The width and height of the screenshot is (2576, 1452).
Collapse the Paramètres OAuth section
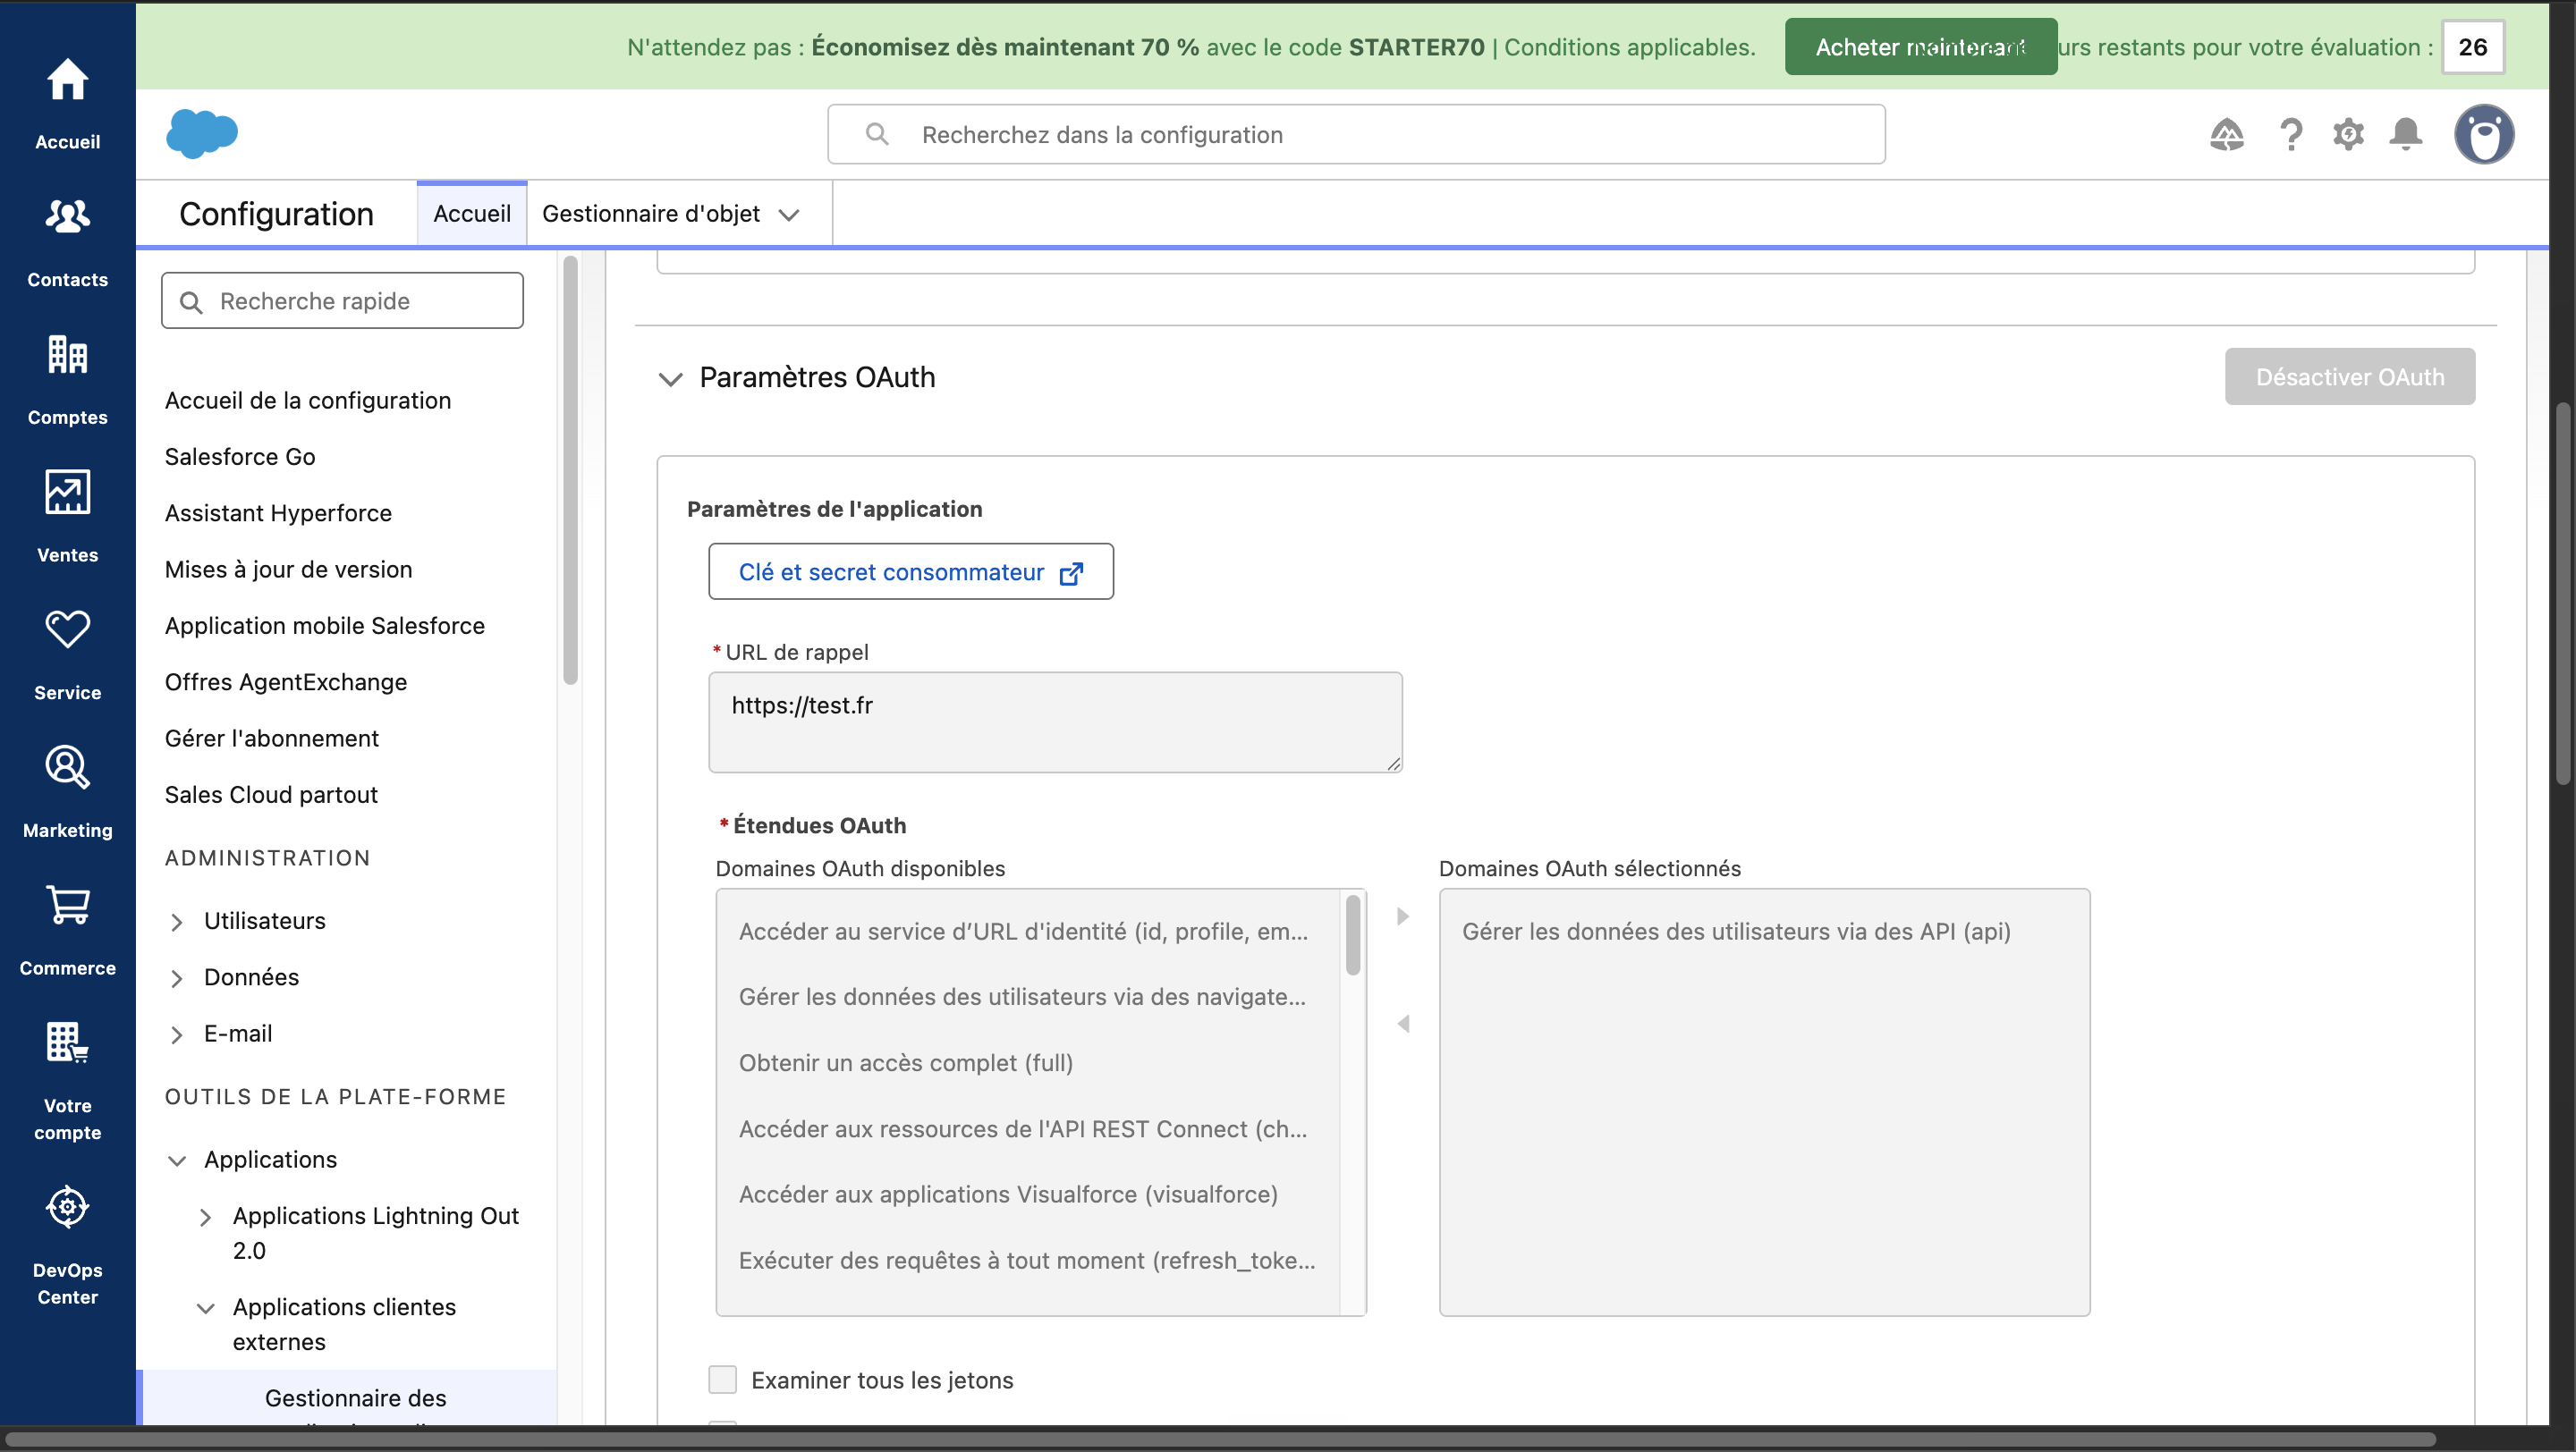click(670, 379)
